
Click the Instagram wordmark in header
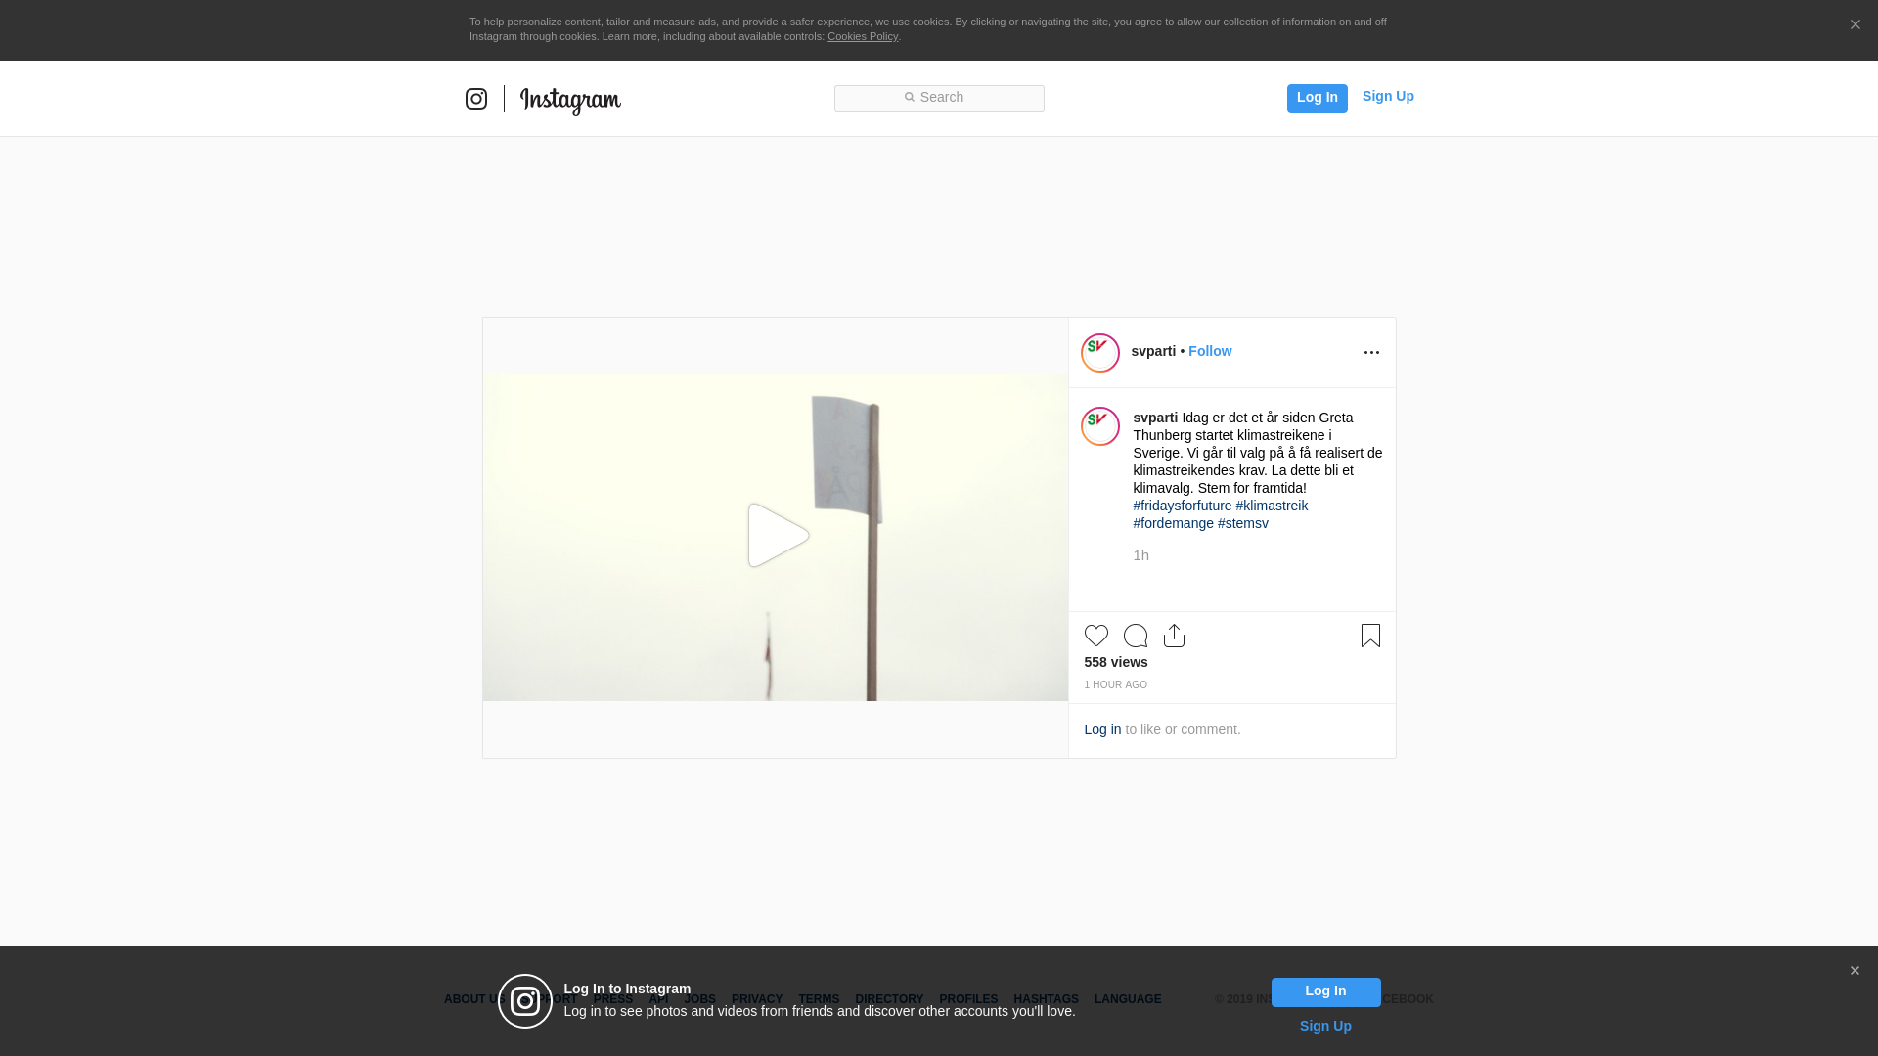point(570,101)
